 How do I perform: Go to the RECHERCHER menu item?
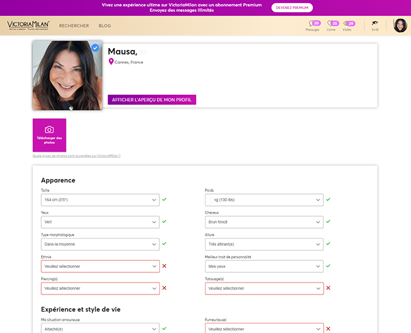pos(74,26)
